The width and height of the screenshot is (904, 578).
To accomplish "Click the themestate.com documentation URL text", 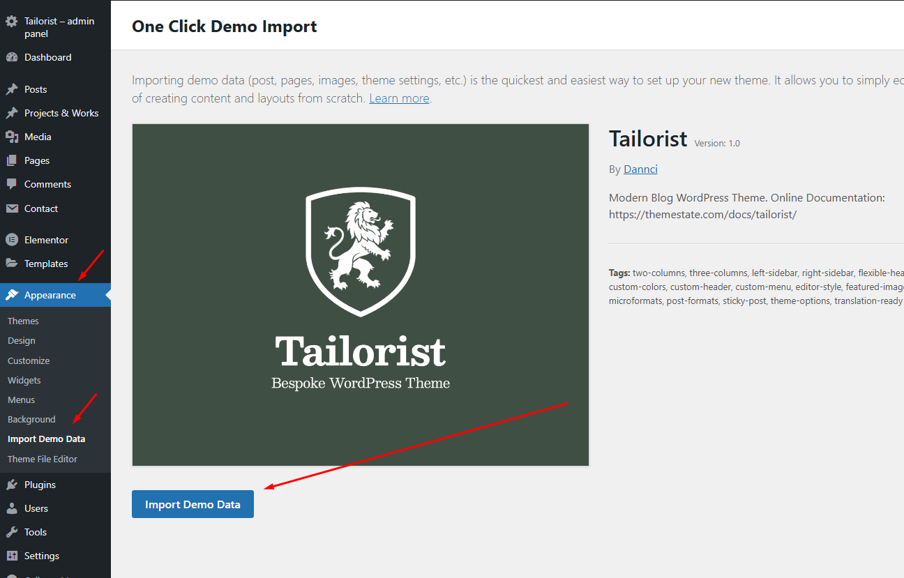I will (x=702, y=215).
